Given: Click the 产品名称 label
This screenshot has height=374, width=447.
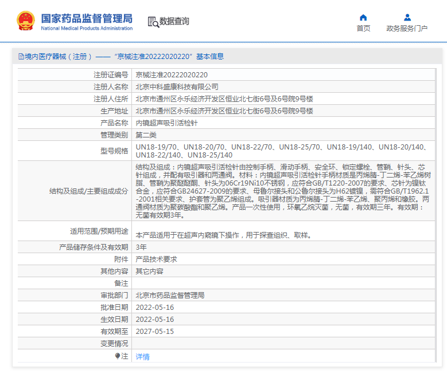Looking at the screenshot, I should 114,123.
